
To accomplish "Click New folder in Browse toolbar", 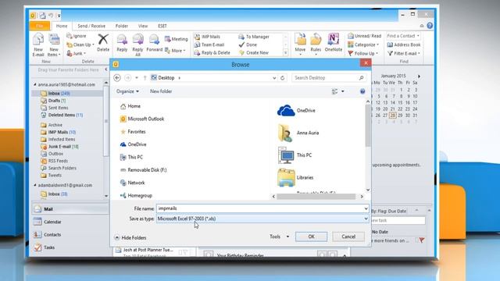I will tap(161, 91).
